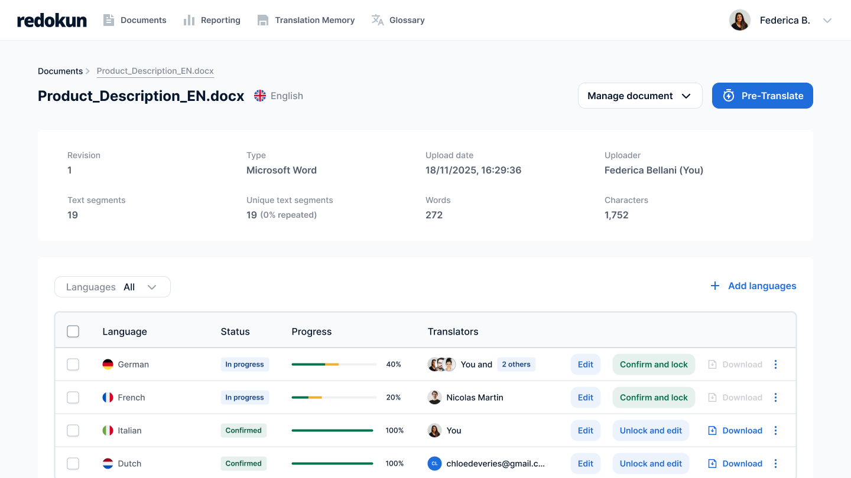851x478 pixels.
Task: Open the three-dot menu for French
Action: 775,397
